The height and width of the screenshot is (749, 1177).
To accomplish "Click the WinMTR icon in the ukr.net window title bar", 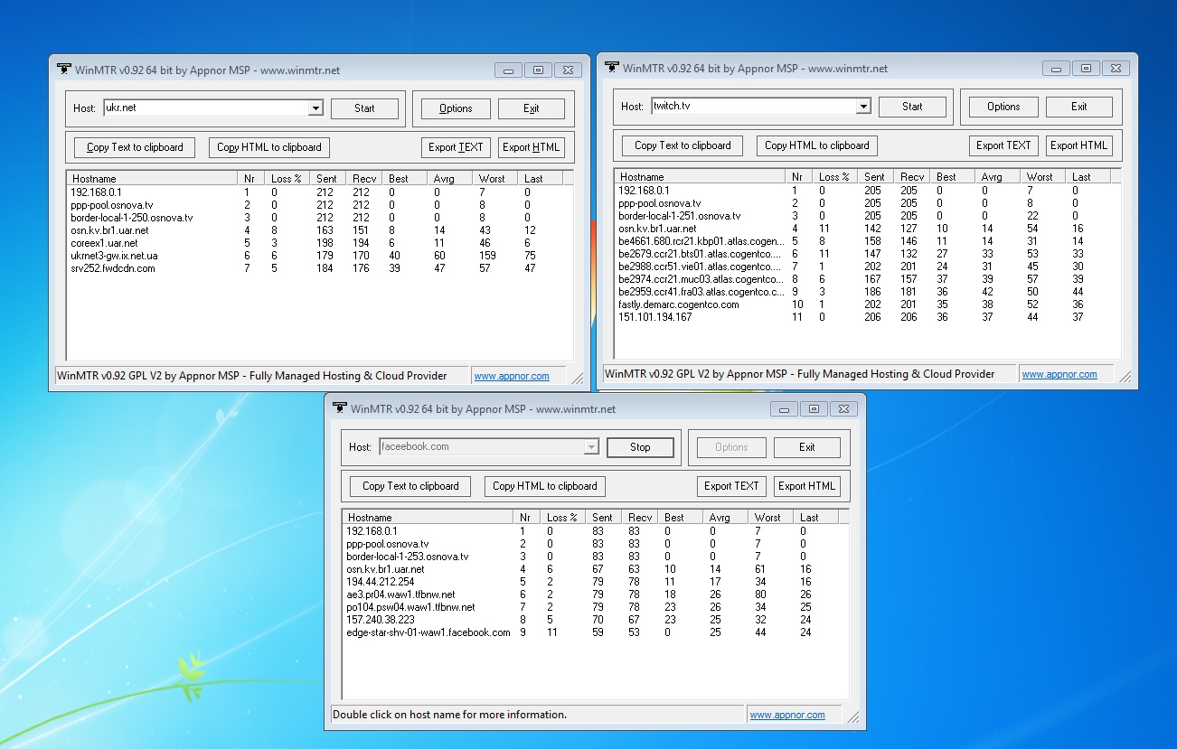I will click(64, 69).
